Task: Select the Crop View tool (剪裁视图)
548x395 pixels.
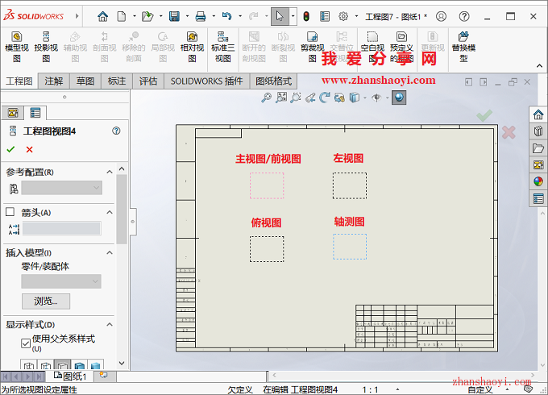Action: click(x=312, y=47)
